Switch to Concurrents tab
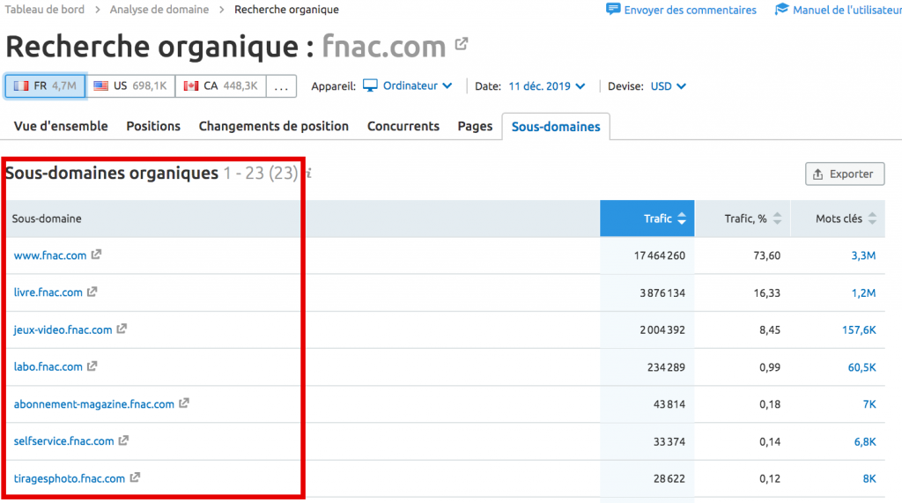 (x=403, y=126)
